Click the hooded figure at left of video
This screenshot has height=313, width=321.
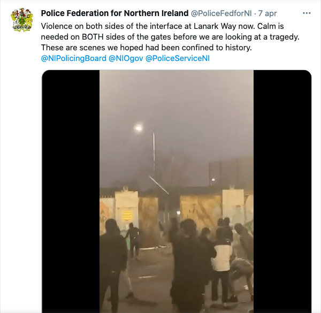(x=113, y=265)
